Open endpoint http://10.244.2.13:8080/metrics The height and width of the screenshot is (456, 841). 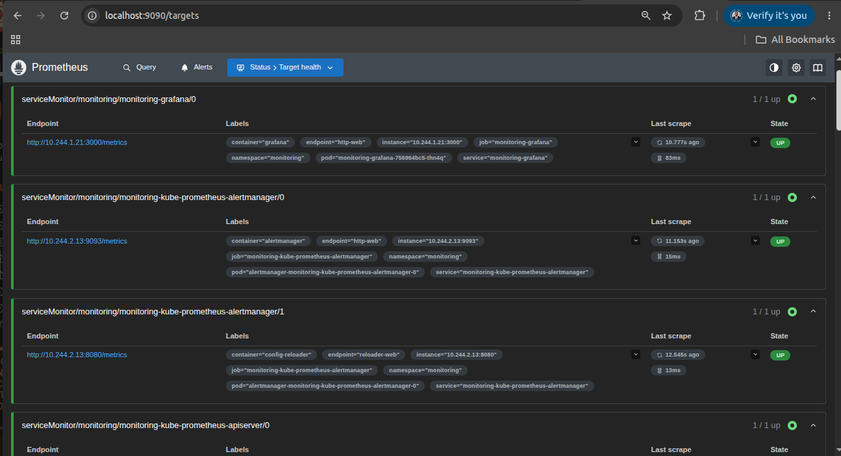point(77,355)
